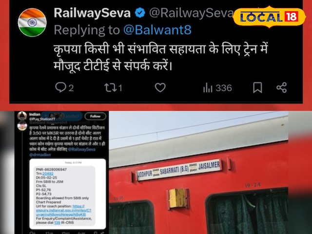This screenshot has height=234, width=312.
Task: Click the retweet arrows icon
Action: pyautogui.click(x=111, y=88)
